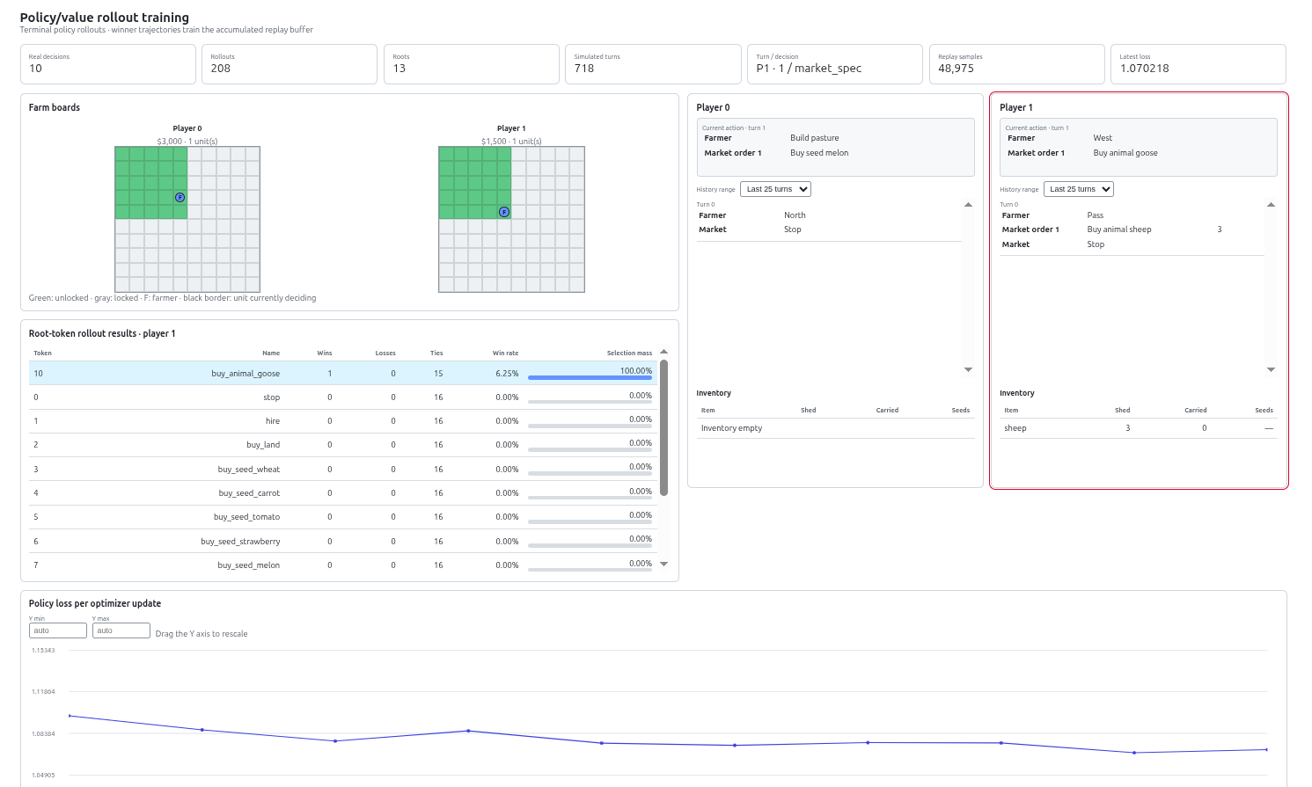The width and height of the screenshot is (1312, 787).
Task: Click up arrow in Player 0 history
Action: 968,205
